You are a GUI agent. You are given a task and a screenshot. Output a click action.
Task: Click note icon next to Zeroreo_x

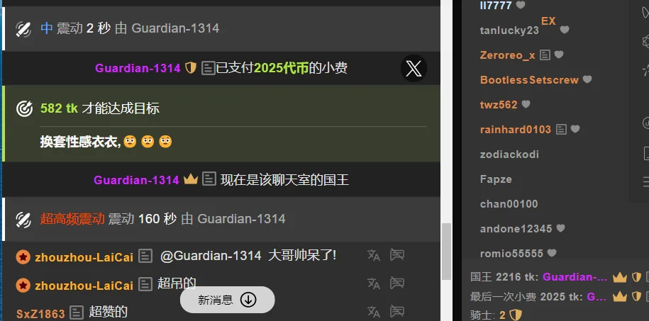pos(545,55)
